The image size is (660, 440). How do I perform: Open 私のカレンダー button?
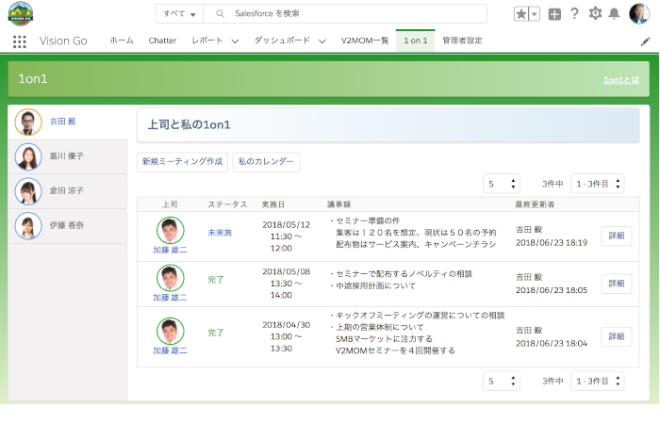point(266,162)
